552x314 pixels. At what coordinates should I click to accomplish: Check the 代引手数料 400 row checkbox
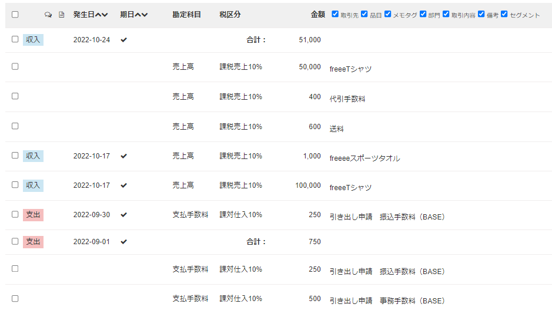tap(15, 96)
